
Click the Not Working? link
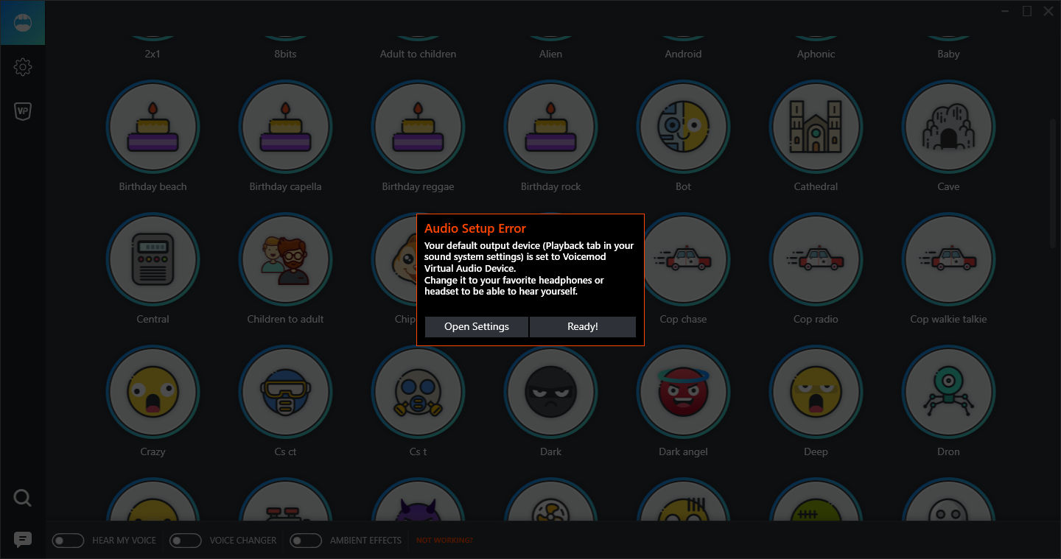point(444,541)
